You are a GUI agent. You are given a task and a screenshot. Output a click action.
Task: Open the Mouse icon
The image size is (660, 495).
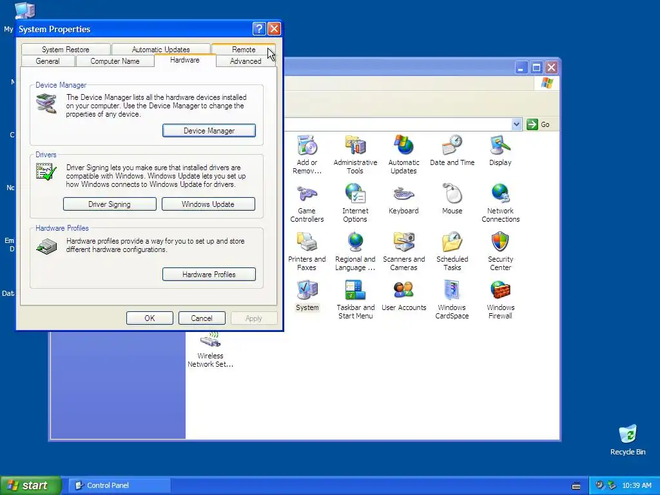452,199
